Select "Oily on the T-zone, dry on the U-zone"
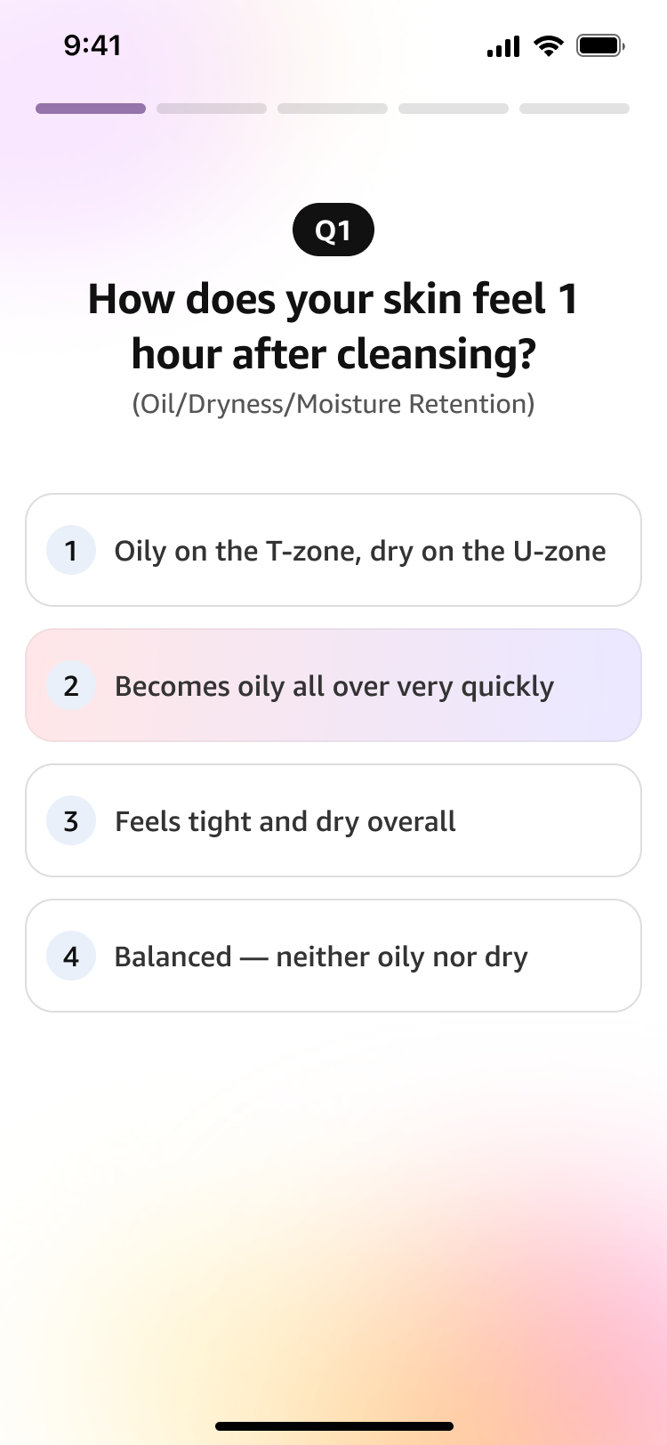Screen dimensions: 667x1445 click(x=360, y=551)
